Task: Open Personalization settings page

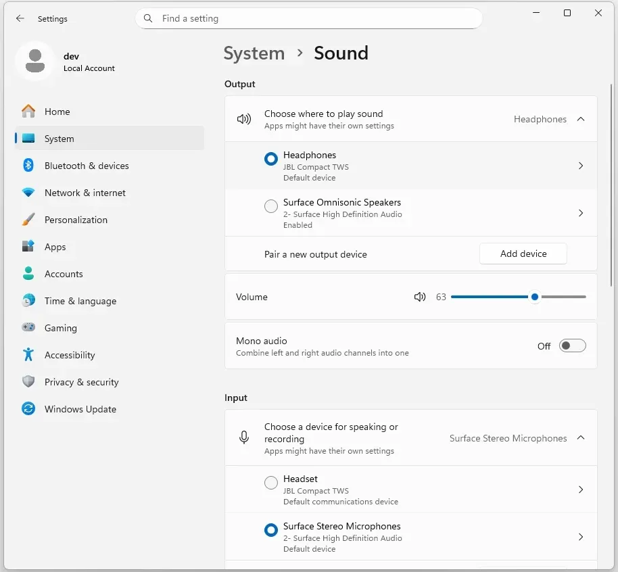Action: coord(110,220)
